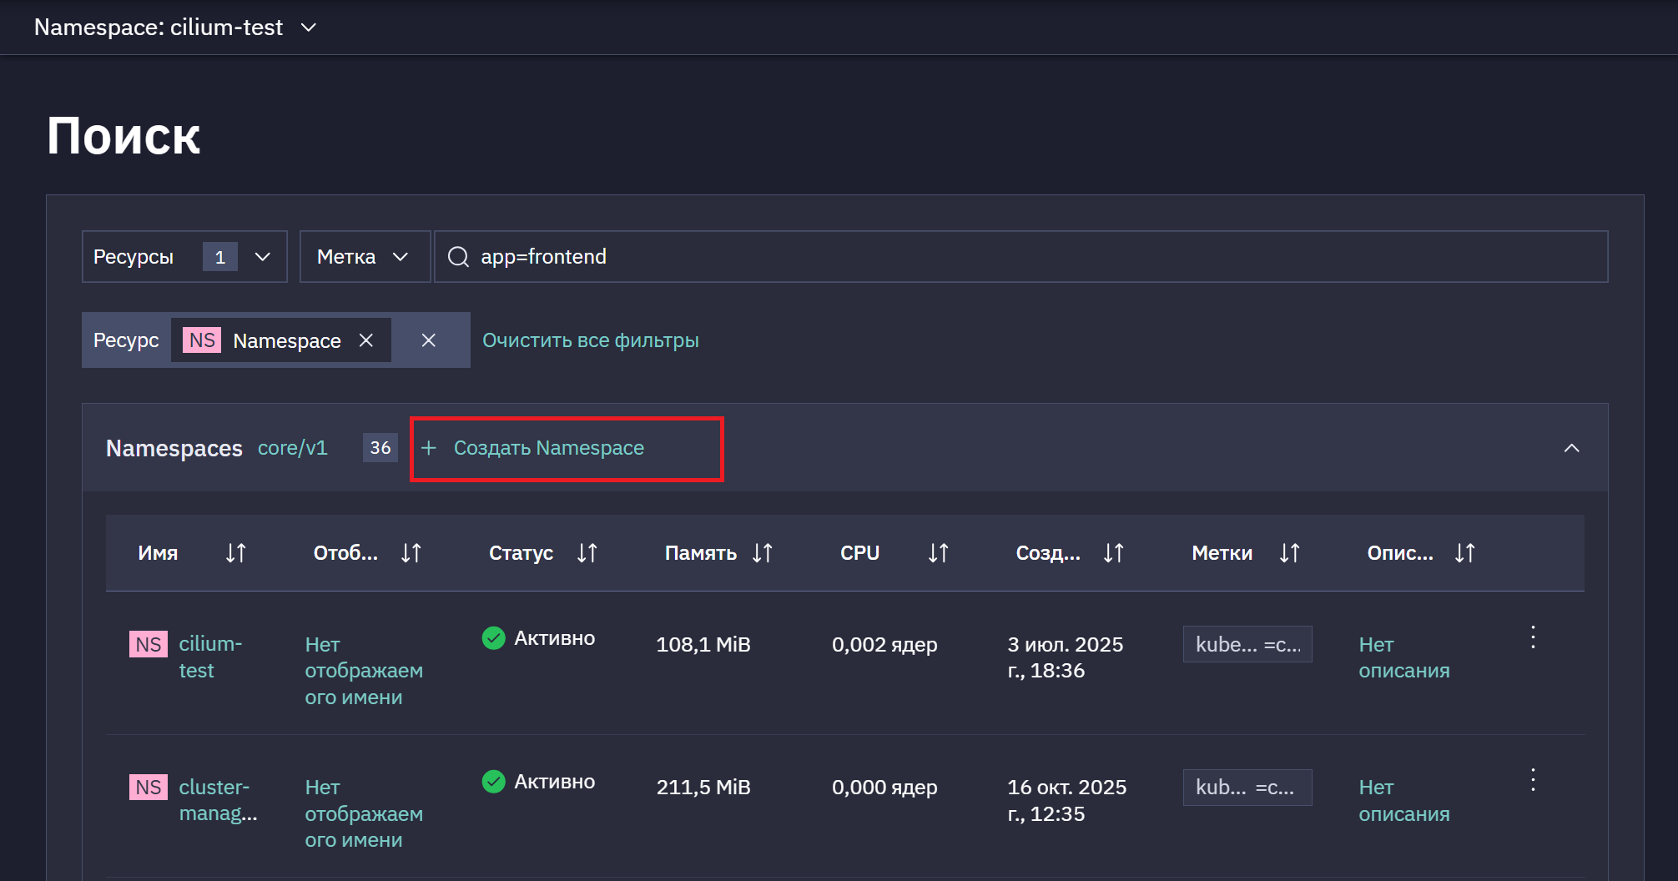Click the kube... label chip of cilium-test

point(1247,644)
